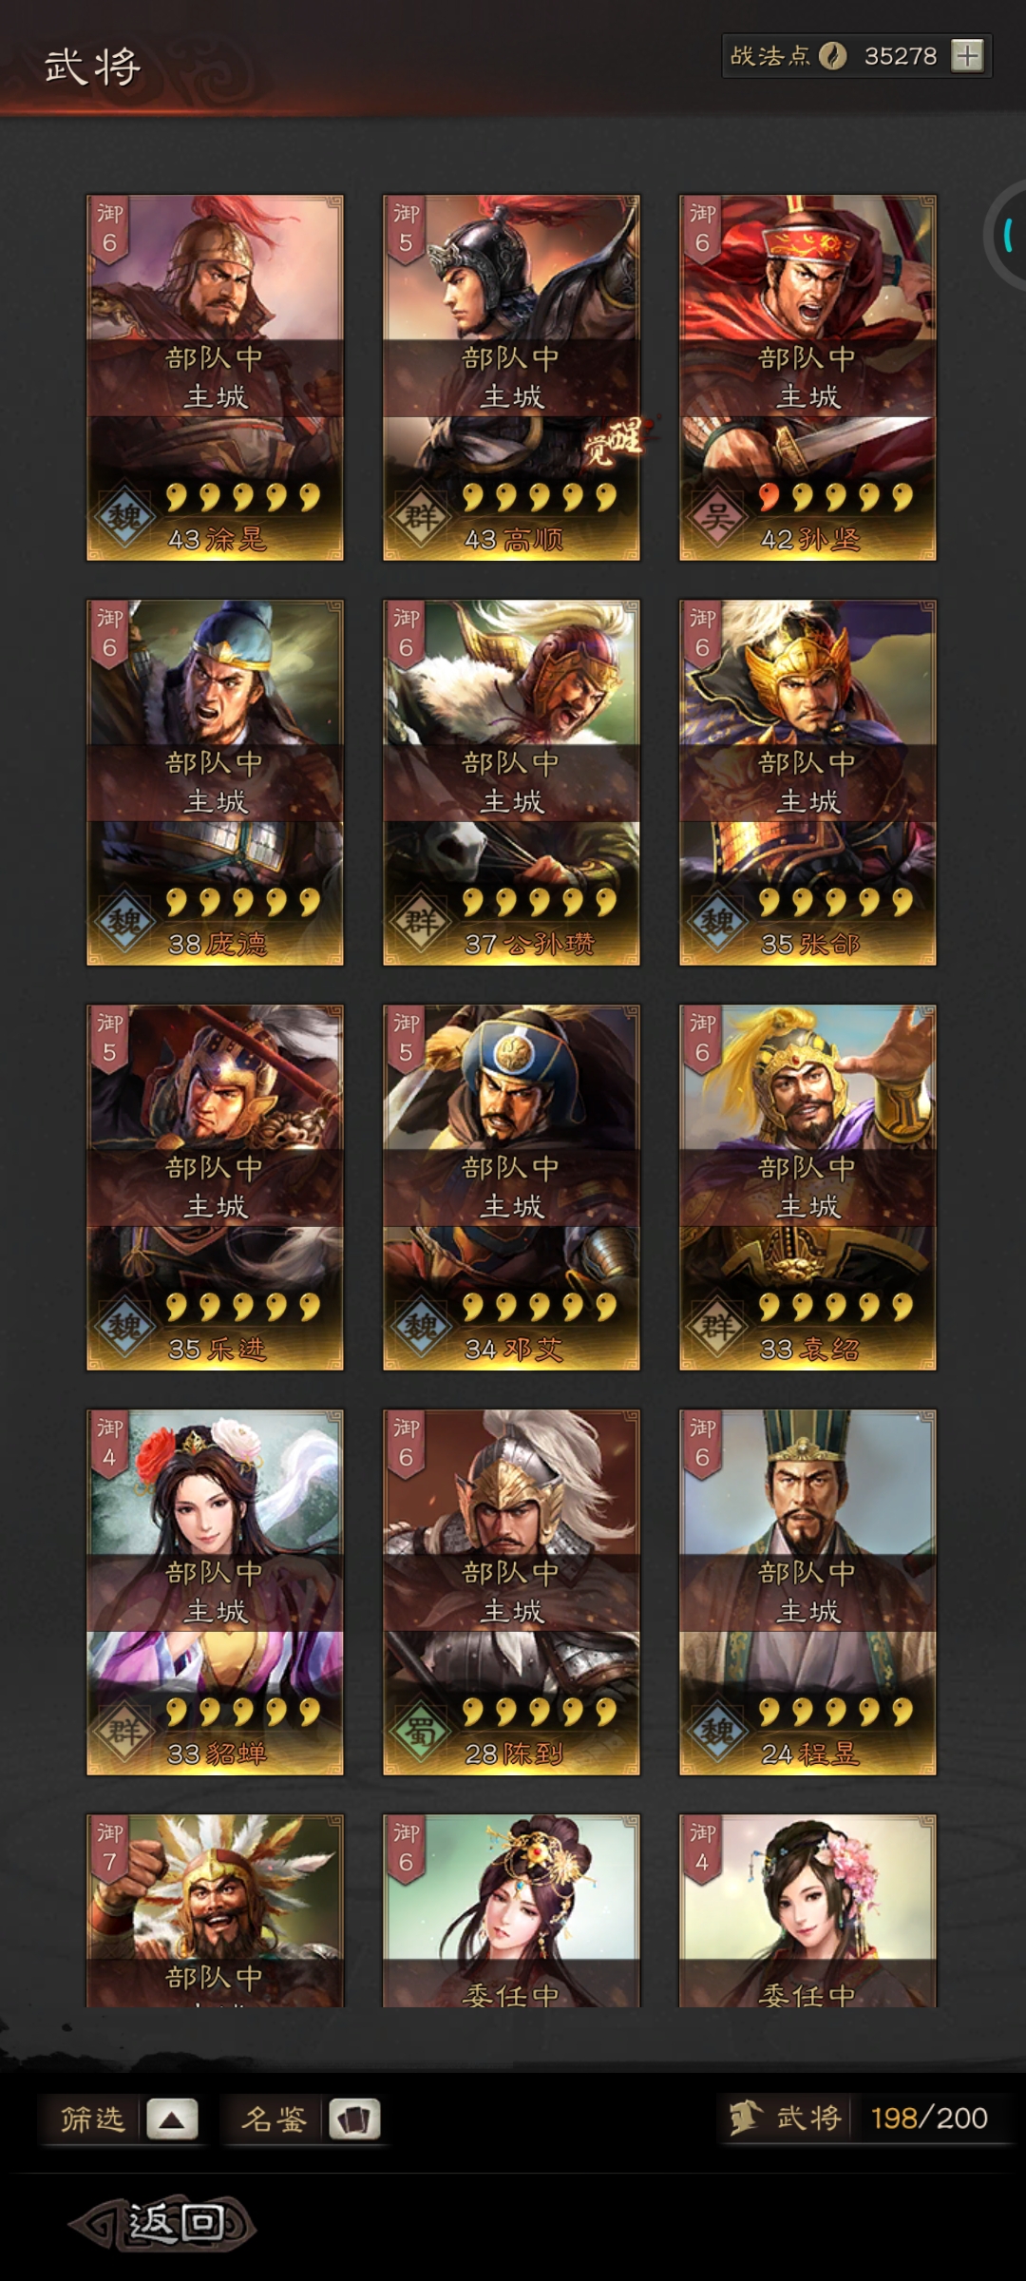Select the 程昱 general card
The image size is (1026, 2281).
click(x=807, y=1592)
